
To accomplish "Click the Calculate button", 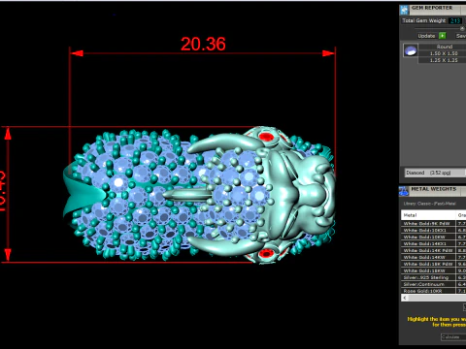I will pyautogui.click(x=451, y=337).
